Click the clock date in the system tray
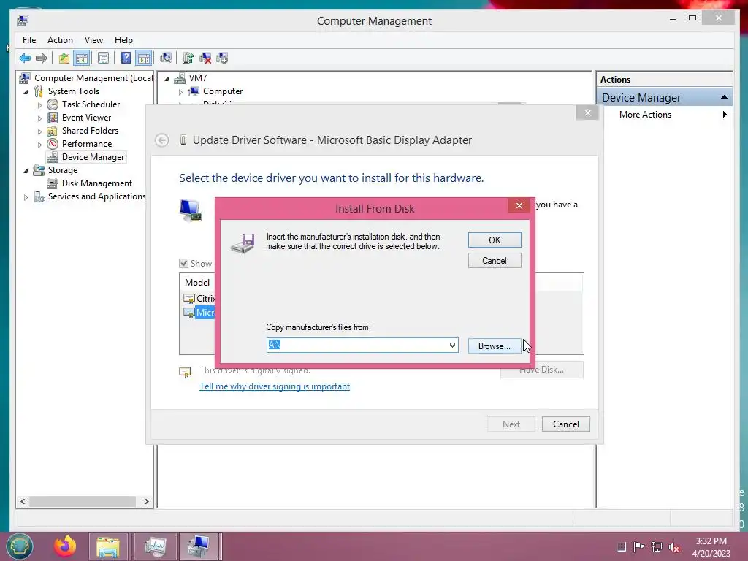This screenshot has width=748, height=561. click(711, 554)
